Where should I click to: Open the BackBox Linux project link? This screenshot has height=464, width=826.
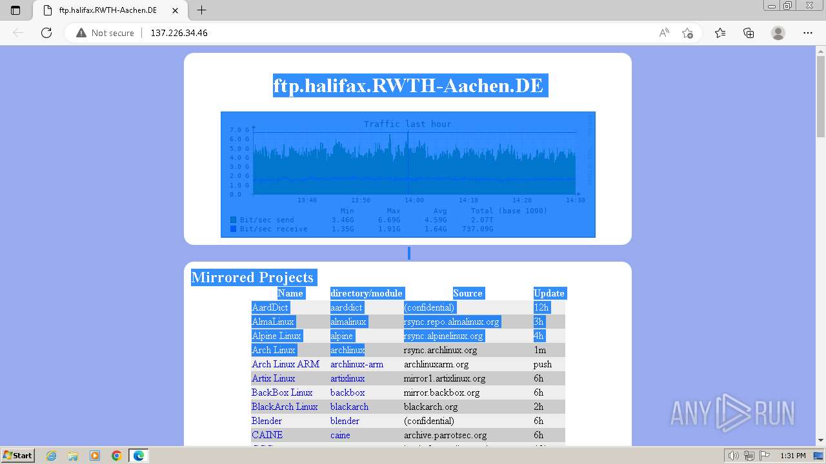282,392
